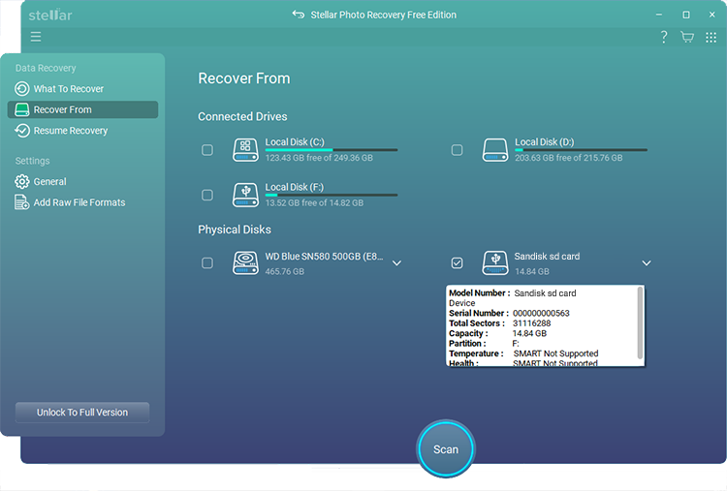
Task: Click the Resume Recovery icon
Action: point(21,131)
